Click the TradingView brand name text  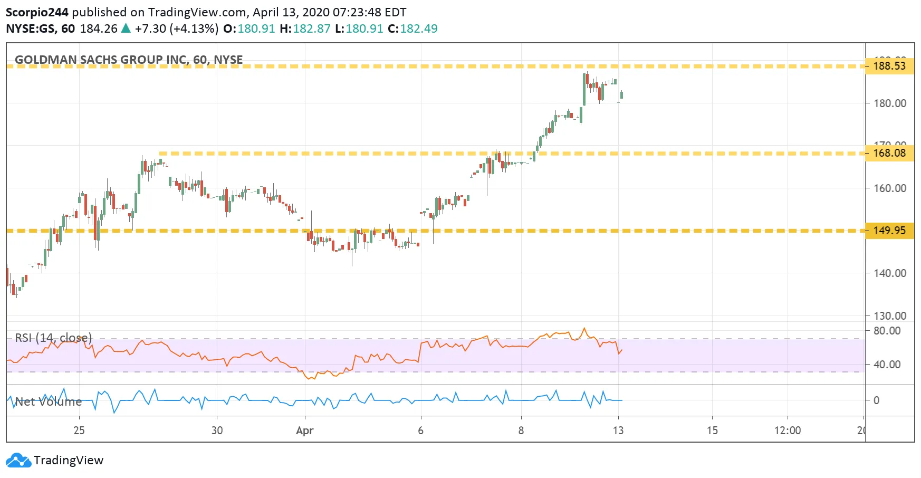point(69,460)
